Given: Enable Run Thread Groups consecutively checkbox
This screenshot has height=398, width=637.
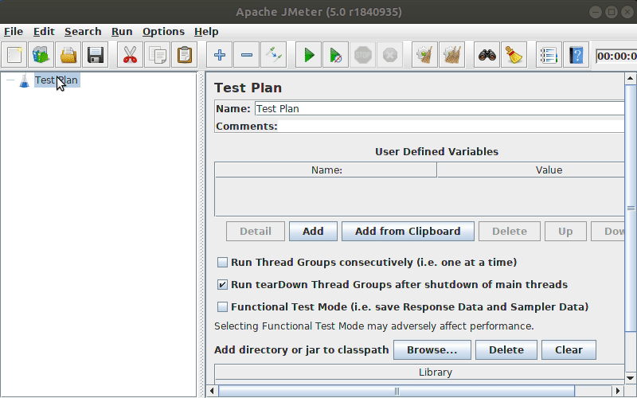Looking at the screenshot, I should pyautogui.click(x=222, y=263).
